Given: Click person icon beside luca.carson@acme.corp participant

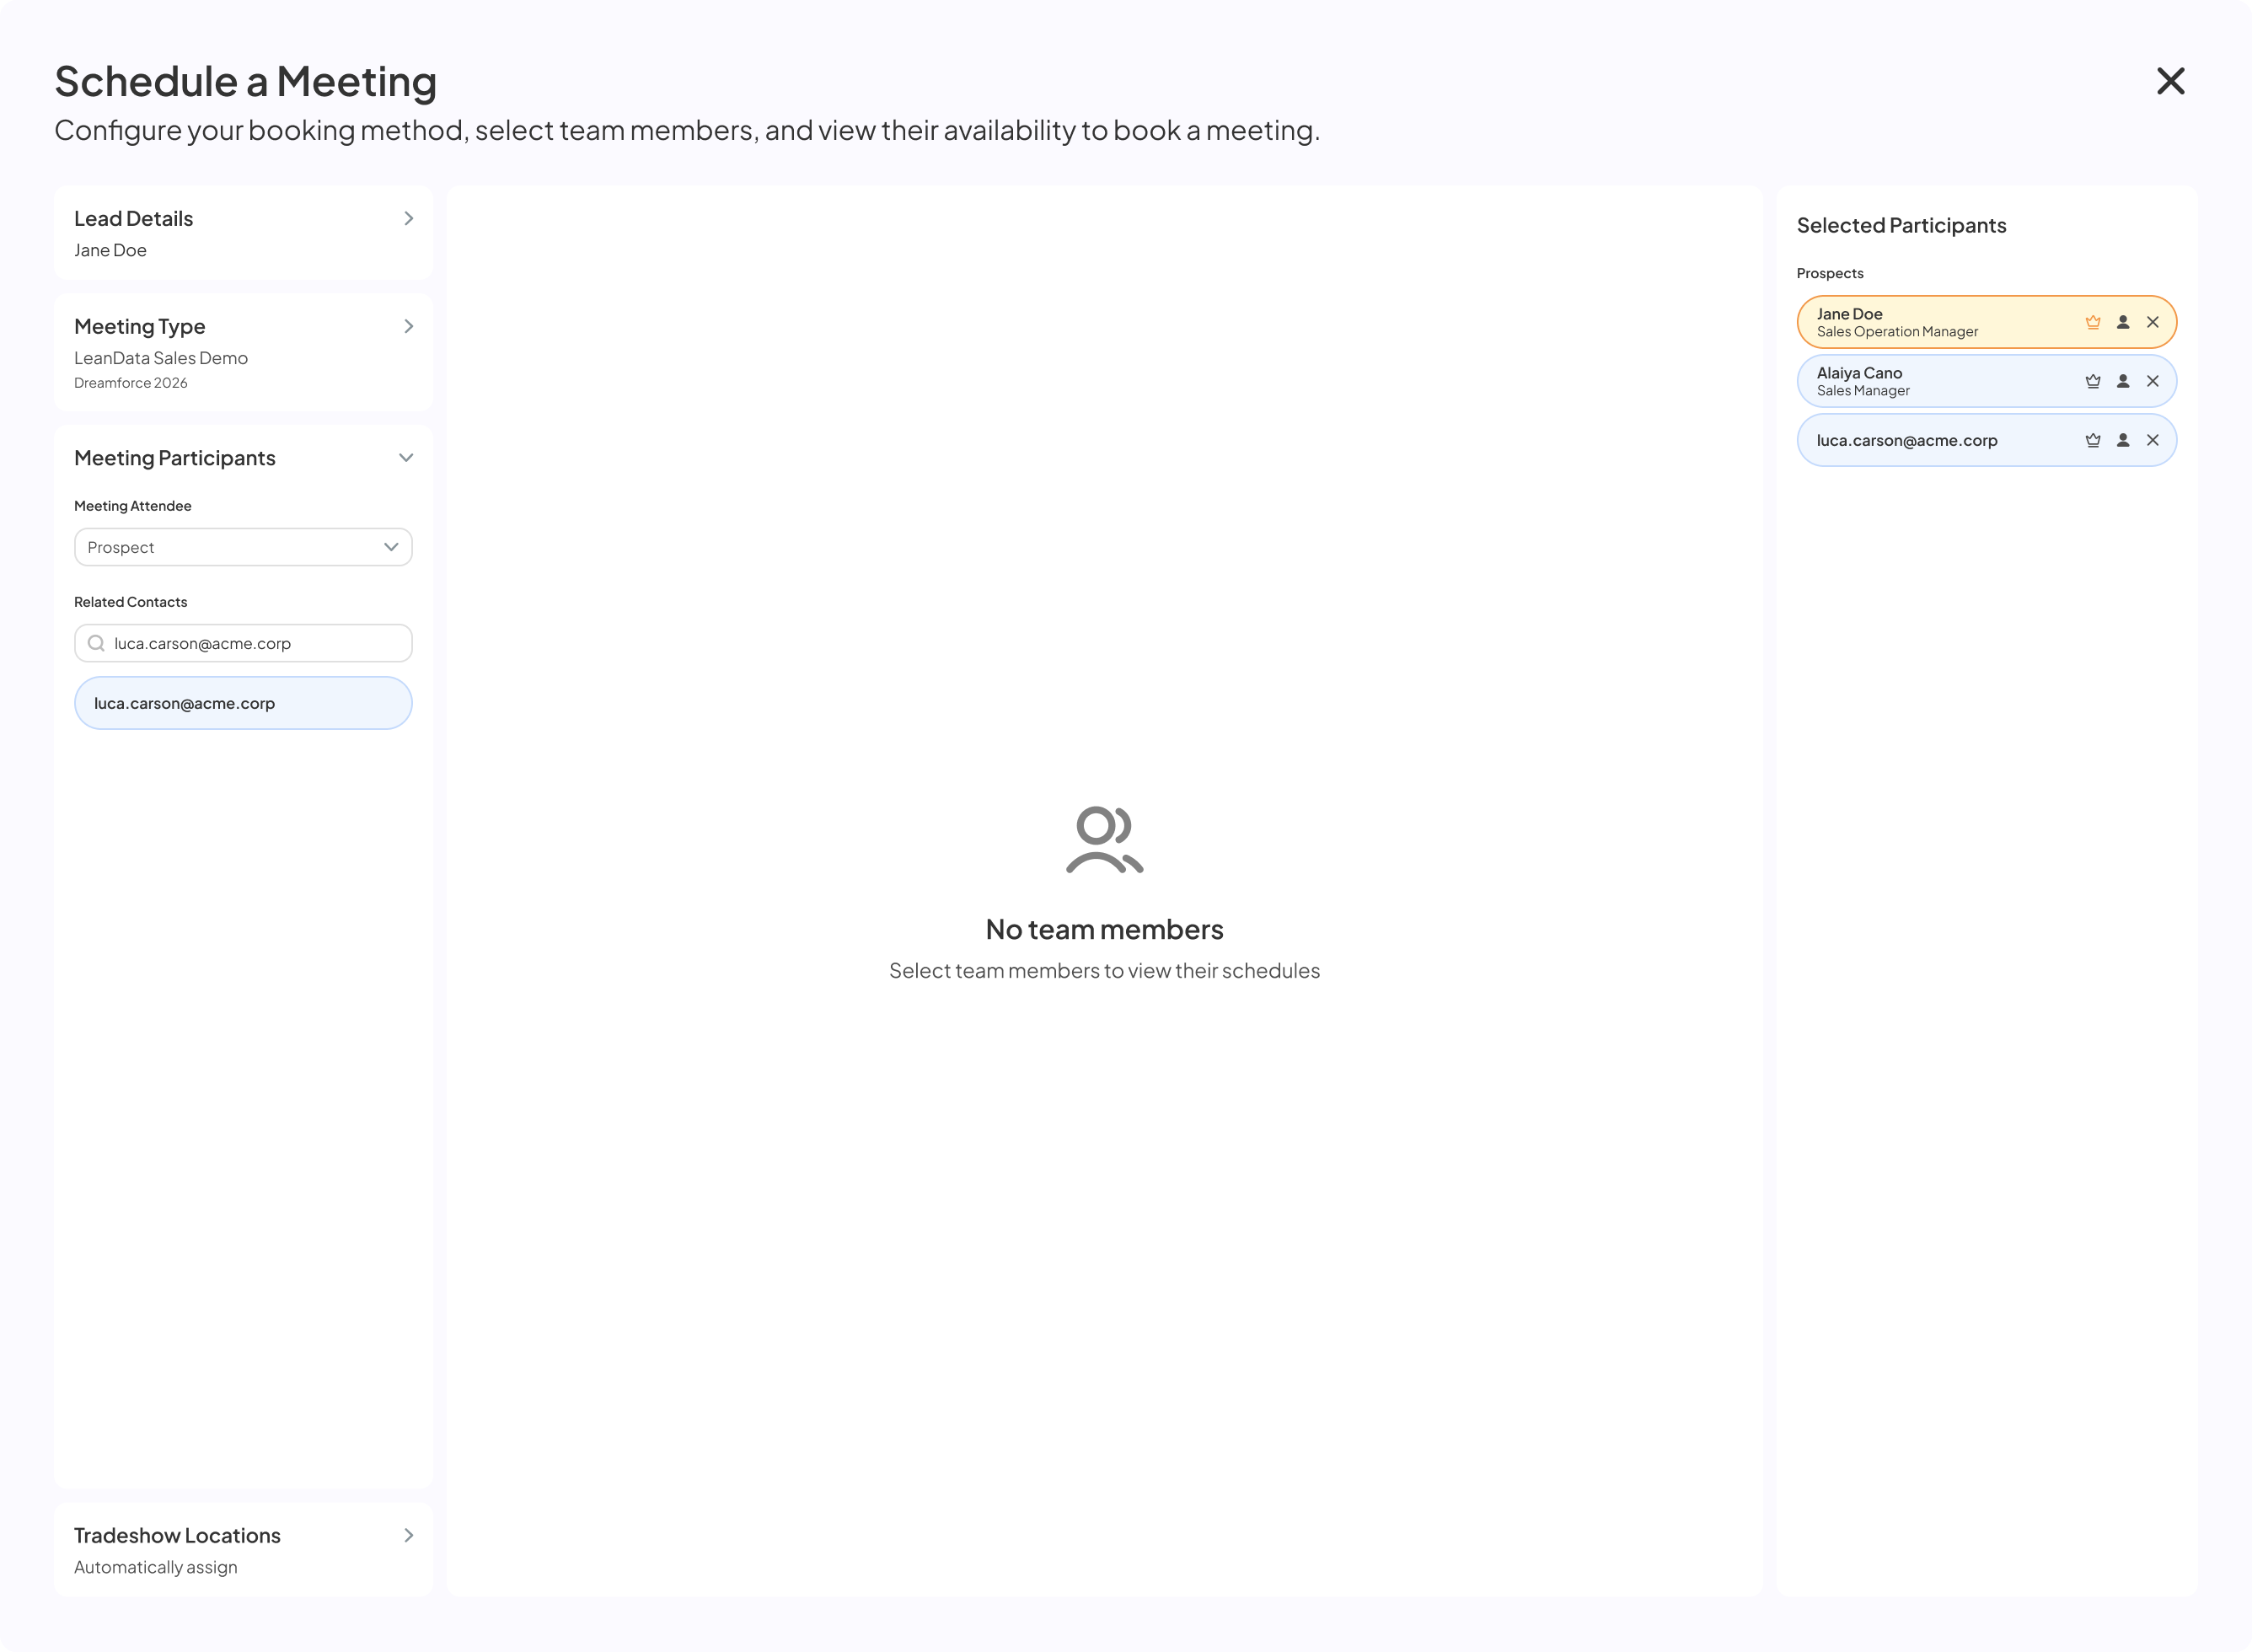Looking at the screenshot, I should 2122,440.
